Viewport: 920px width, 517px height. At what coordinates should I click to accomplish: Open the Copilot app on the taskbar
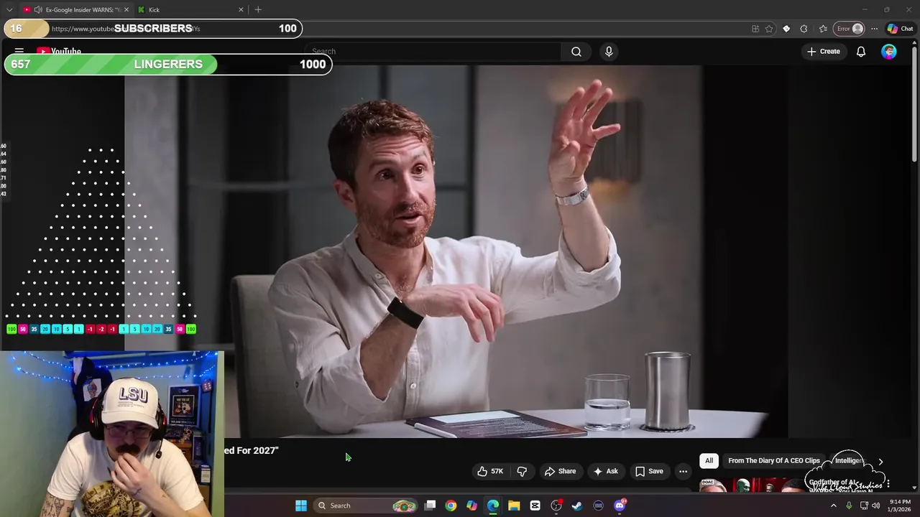point(471,506)
